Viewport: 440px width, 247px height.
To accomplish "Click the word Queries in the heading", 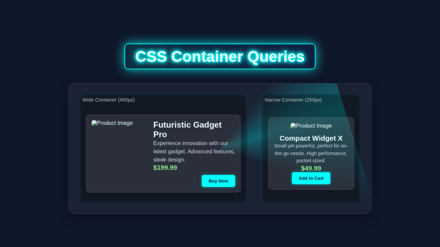I will click(276, 57).
